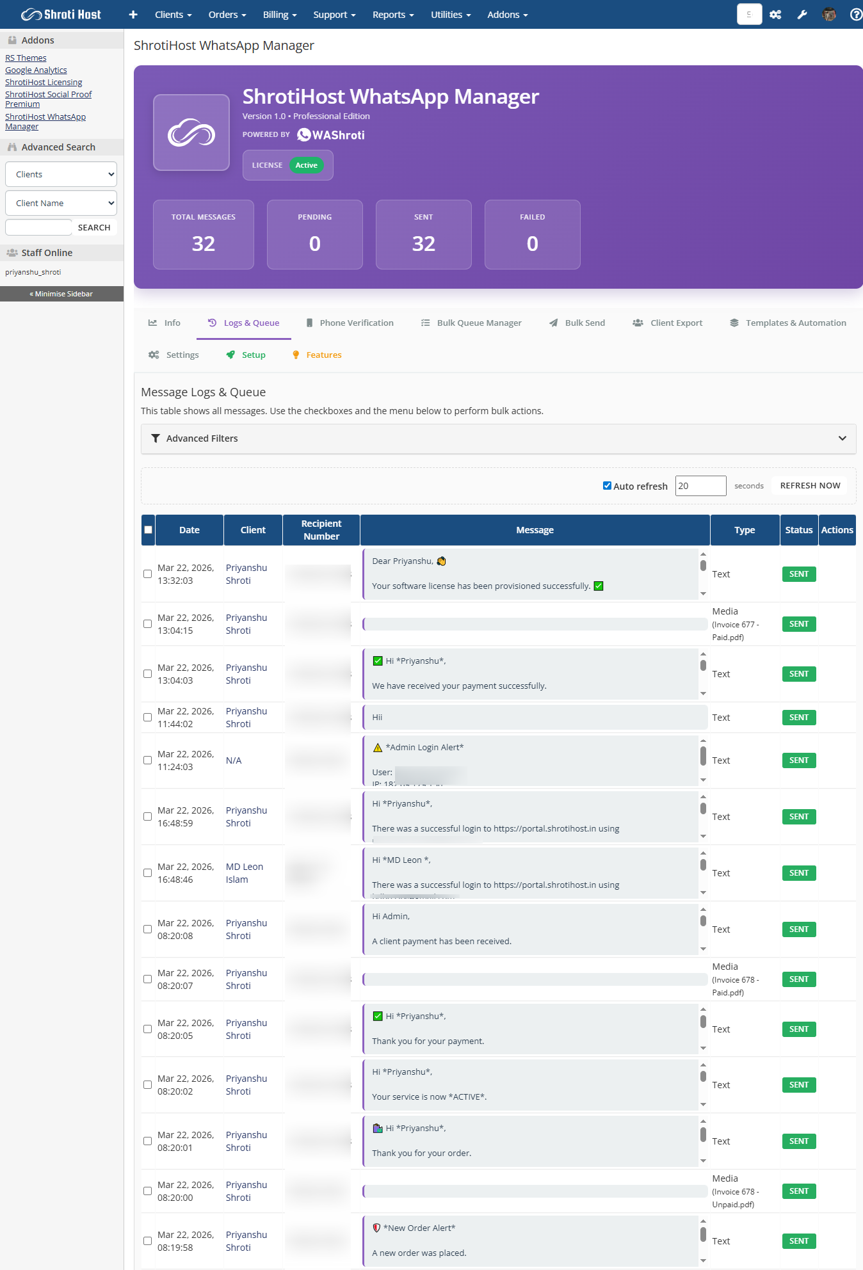863x1270 pixels.
Task: Click the Logs & Queue history icon
Action: click(x=213, y=323)
